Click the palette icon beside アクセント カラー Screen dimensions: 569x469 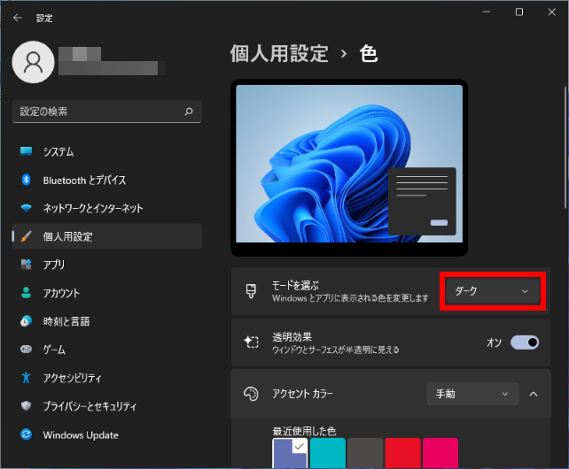[251, 394]
